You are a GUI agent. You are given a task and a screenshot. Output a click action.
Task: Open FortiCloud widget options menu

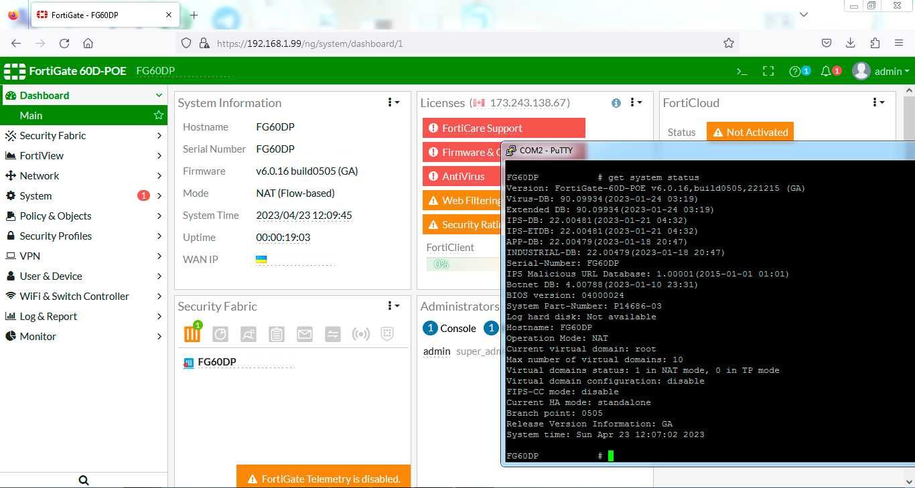pos(878,102)
